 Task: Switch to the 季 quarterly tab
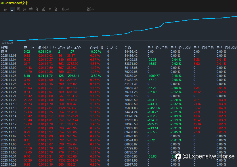(x=31, y=9)
